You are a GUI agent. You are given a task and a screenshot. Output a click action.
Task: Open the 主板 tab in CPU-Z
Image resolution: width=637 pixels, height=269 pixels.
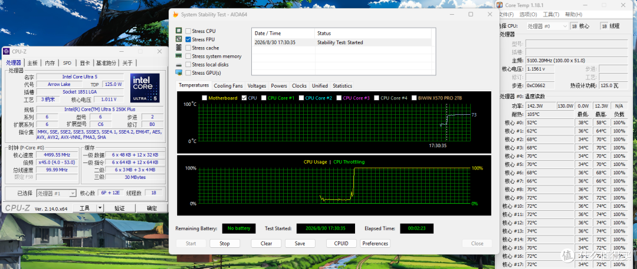32,63
